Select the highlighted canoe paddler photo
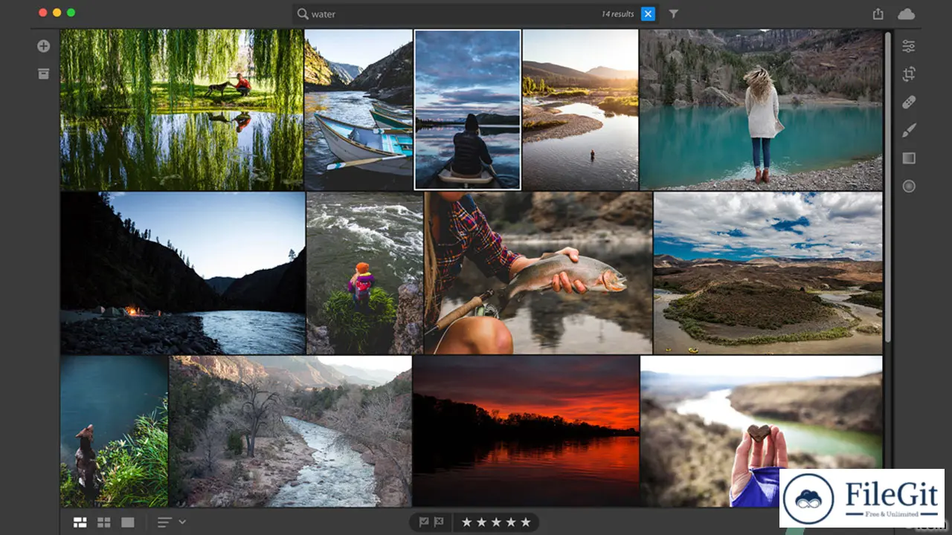The image size is (952, 535). 468,110
